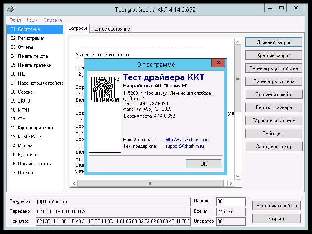Select 06. ПД in the list
The height and width of the screenshot is (234, 312).
pos(35,74)
